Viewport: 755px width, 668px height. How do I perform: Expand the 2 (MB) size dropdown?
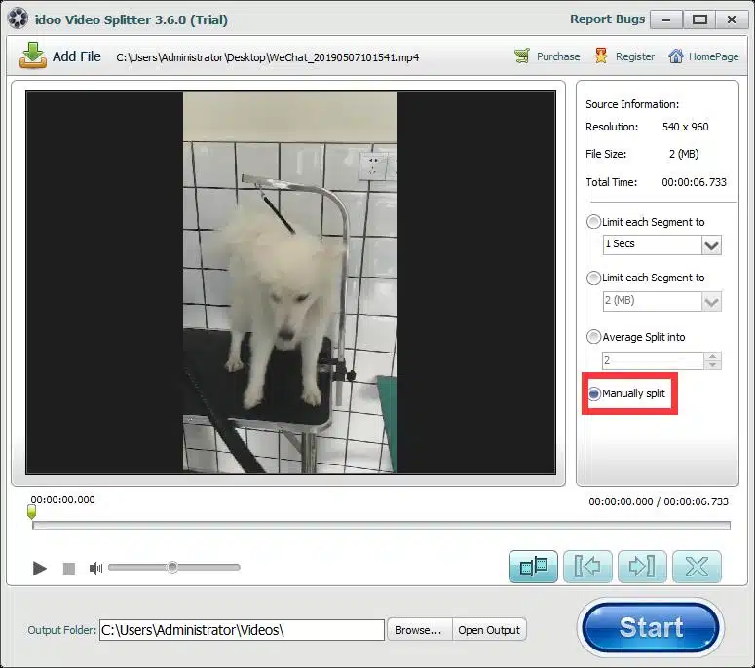click(x=711, y=302)
